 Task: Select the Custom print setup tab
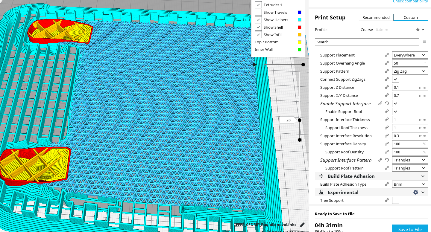[411, 17]
